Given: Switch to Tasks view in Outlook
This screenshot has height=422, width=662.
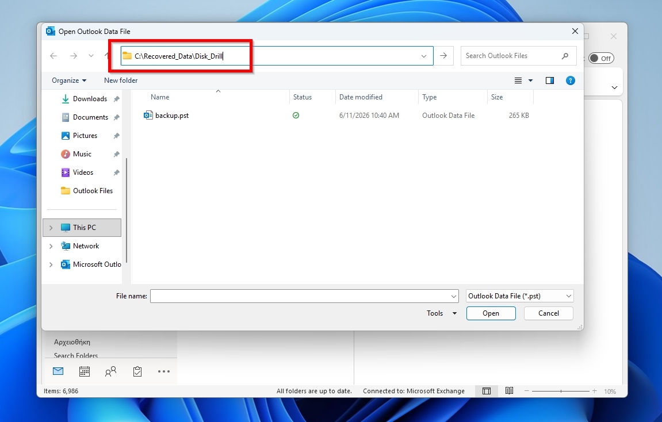Looking at the screenshot, I should pos(137,371).
